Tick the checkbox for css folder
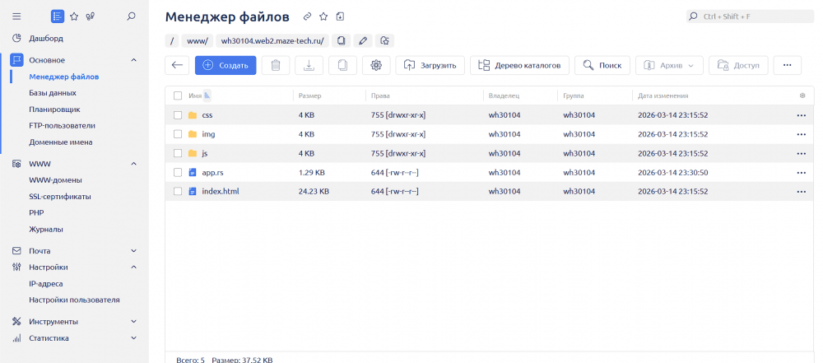823x363 pixels. pyautogui.click(x=178, y=115)
